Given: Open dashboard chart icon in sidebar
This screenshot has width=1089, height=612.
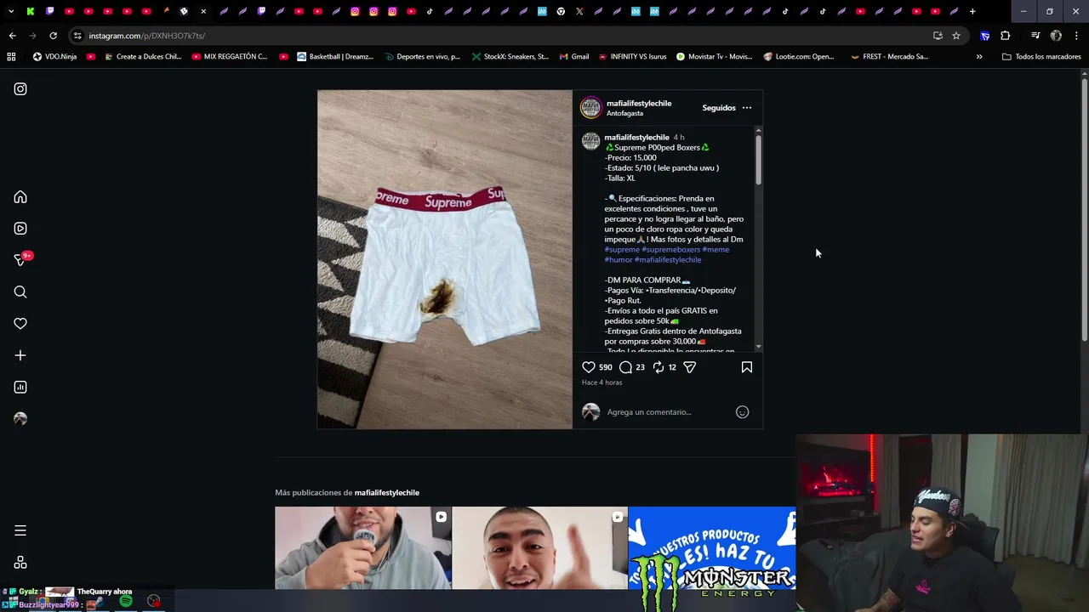Looking at the screenshot, I should 20,388.
